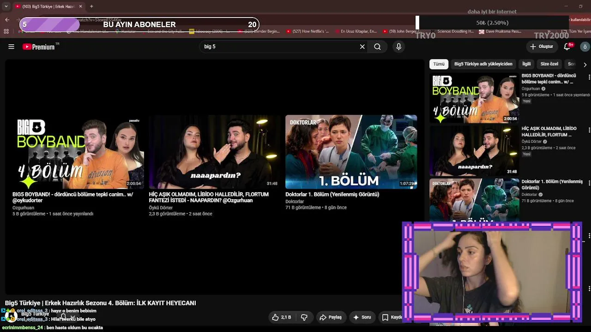Viewport: 591px width, 332px height.
Task: Open "En Ucuz Kitaplar" bookmark
Action: (355, 31)
